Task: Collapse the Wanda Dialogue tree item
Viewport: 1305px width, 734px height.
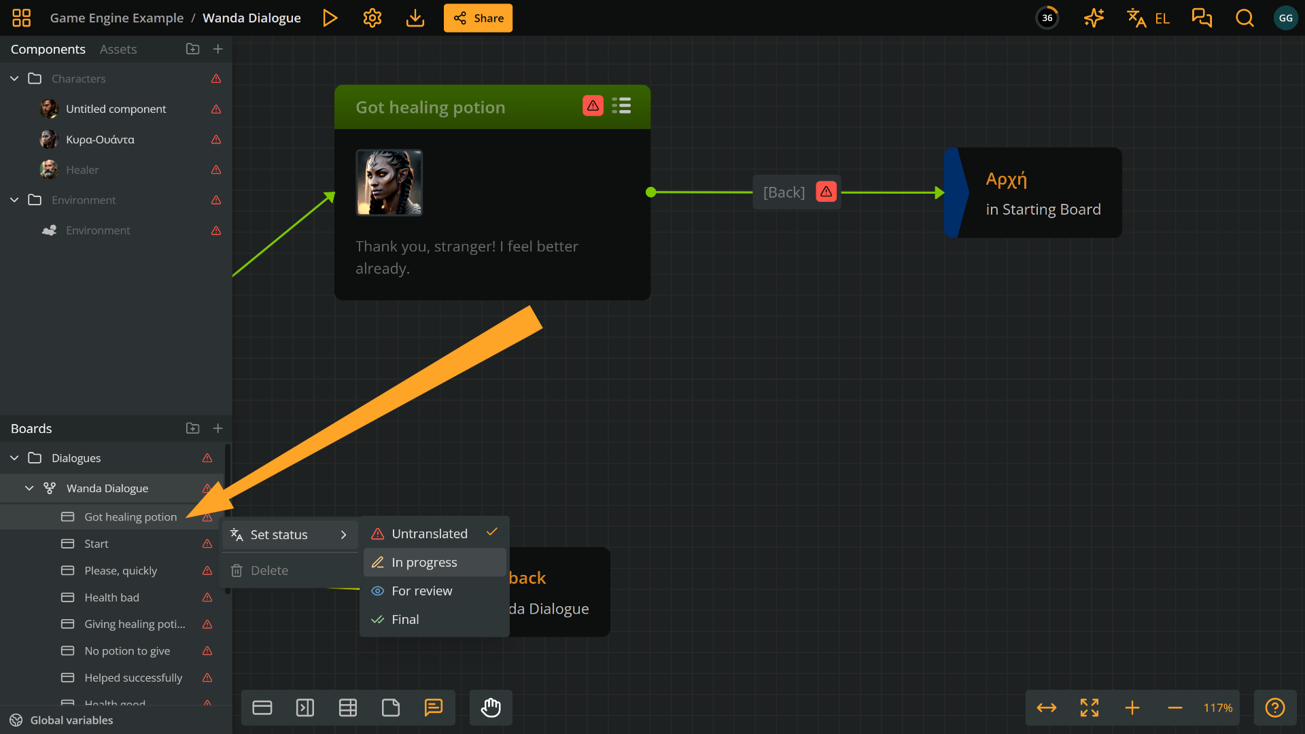Action: (x=29, y=489)
